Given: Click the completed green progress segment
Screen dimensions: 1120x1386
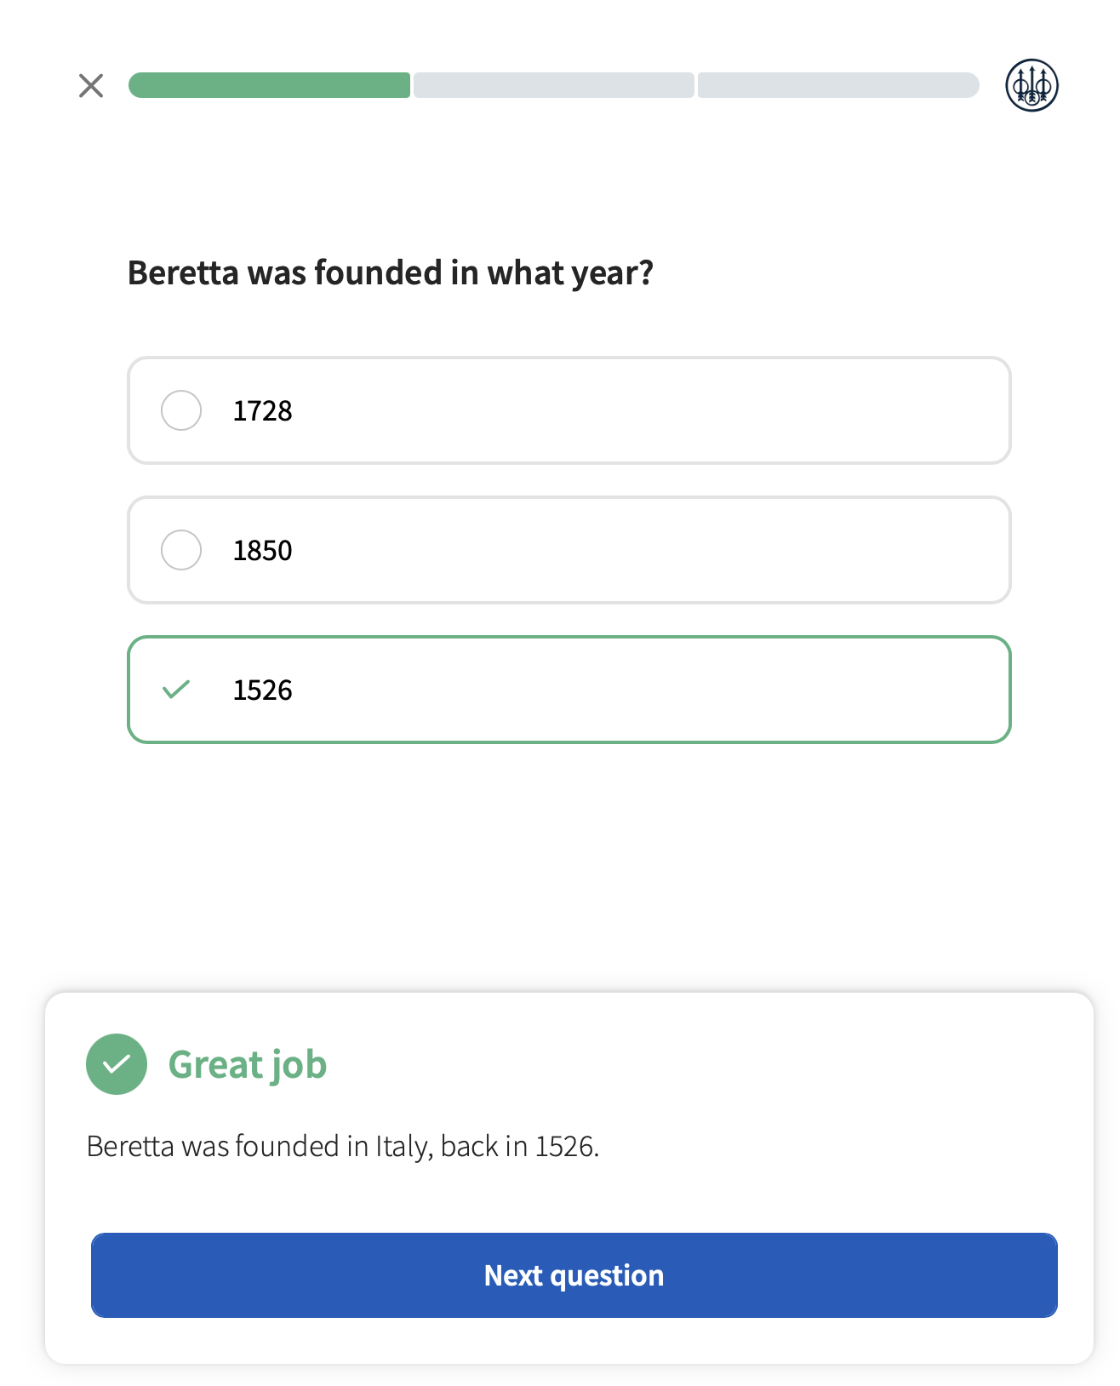Looking at the screenshot, I should [269, 85].
